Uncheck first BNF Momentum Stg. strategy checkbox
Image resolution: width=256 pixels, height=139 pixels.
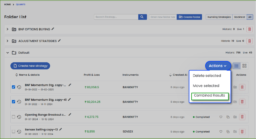(14, 87)
